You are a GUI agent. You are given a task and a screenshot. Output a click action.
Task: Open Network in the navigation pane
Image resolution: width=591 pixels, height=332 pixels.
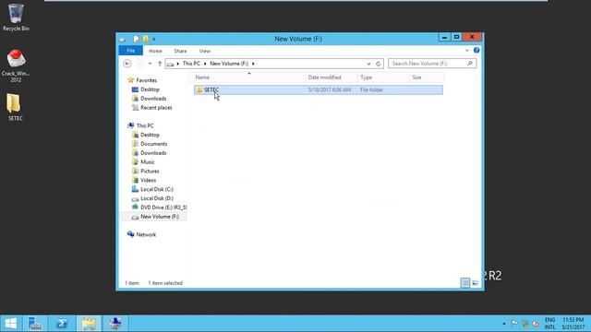pyautogui.click(x=146, y=234)
